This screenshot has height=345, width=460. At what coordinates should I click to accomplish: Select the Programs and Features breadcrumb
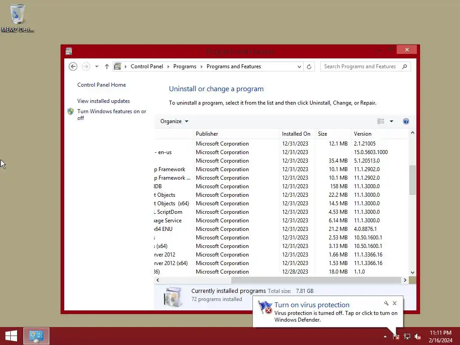point(234,66)
